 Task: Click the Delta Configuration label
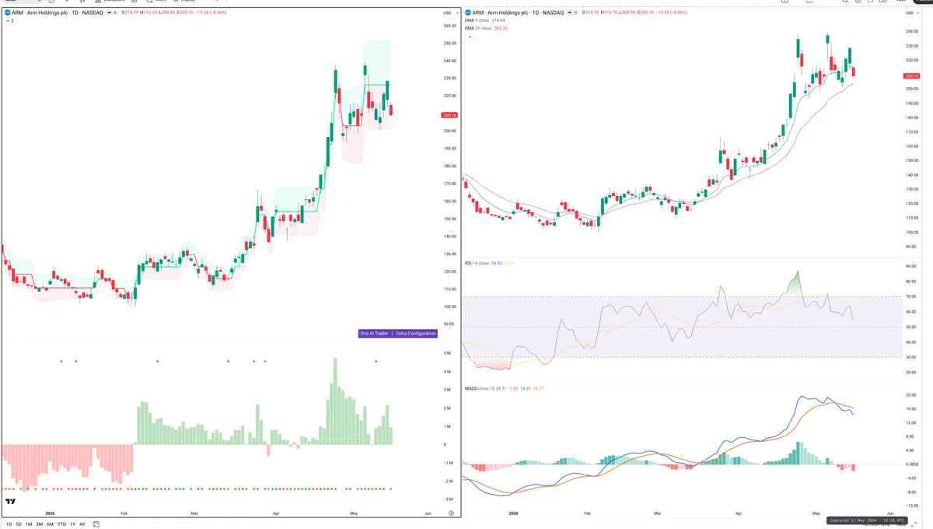415,334
